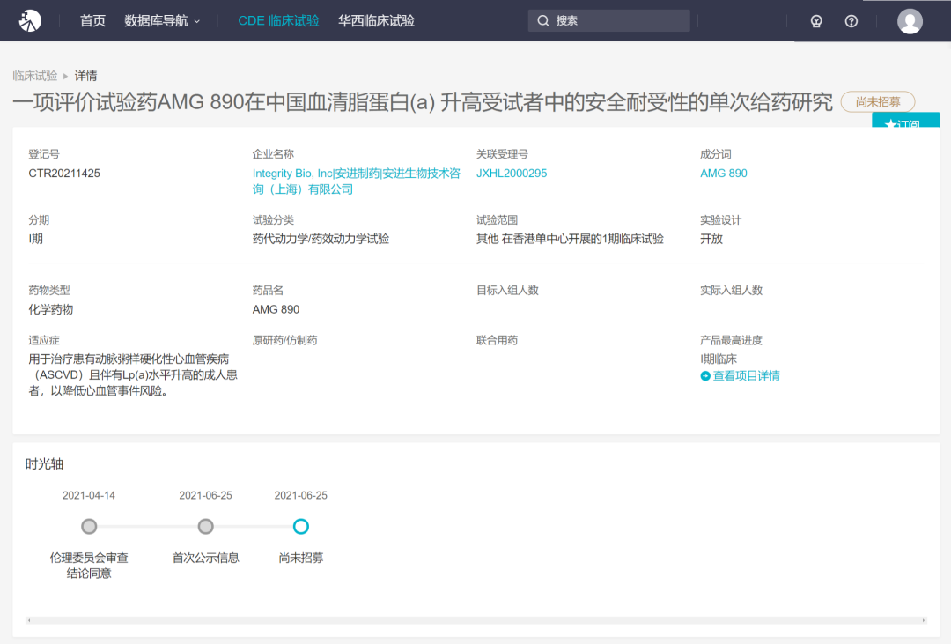Click the magnifier search icon
Image resolution: width=951 pixels, height=644 pixels.
[x=543, y=20]
